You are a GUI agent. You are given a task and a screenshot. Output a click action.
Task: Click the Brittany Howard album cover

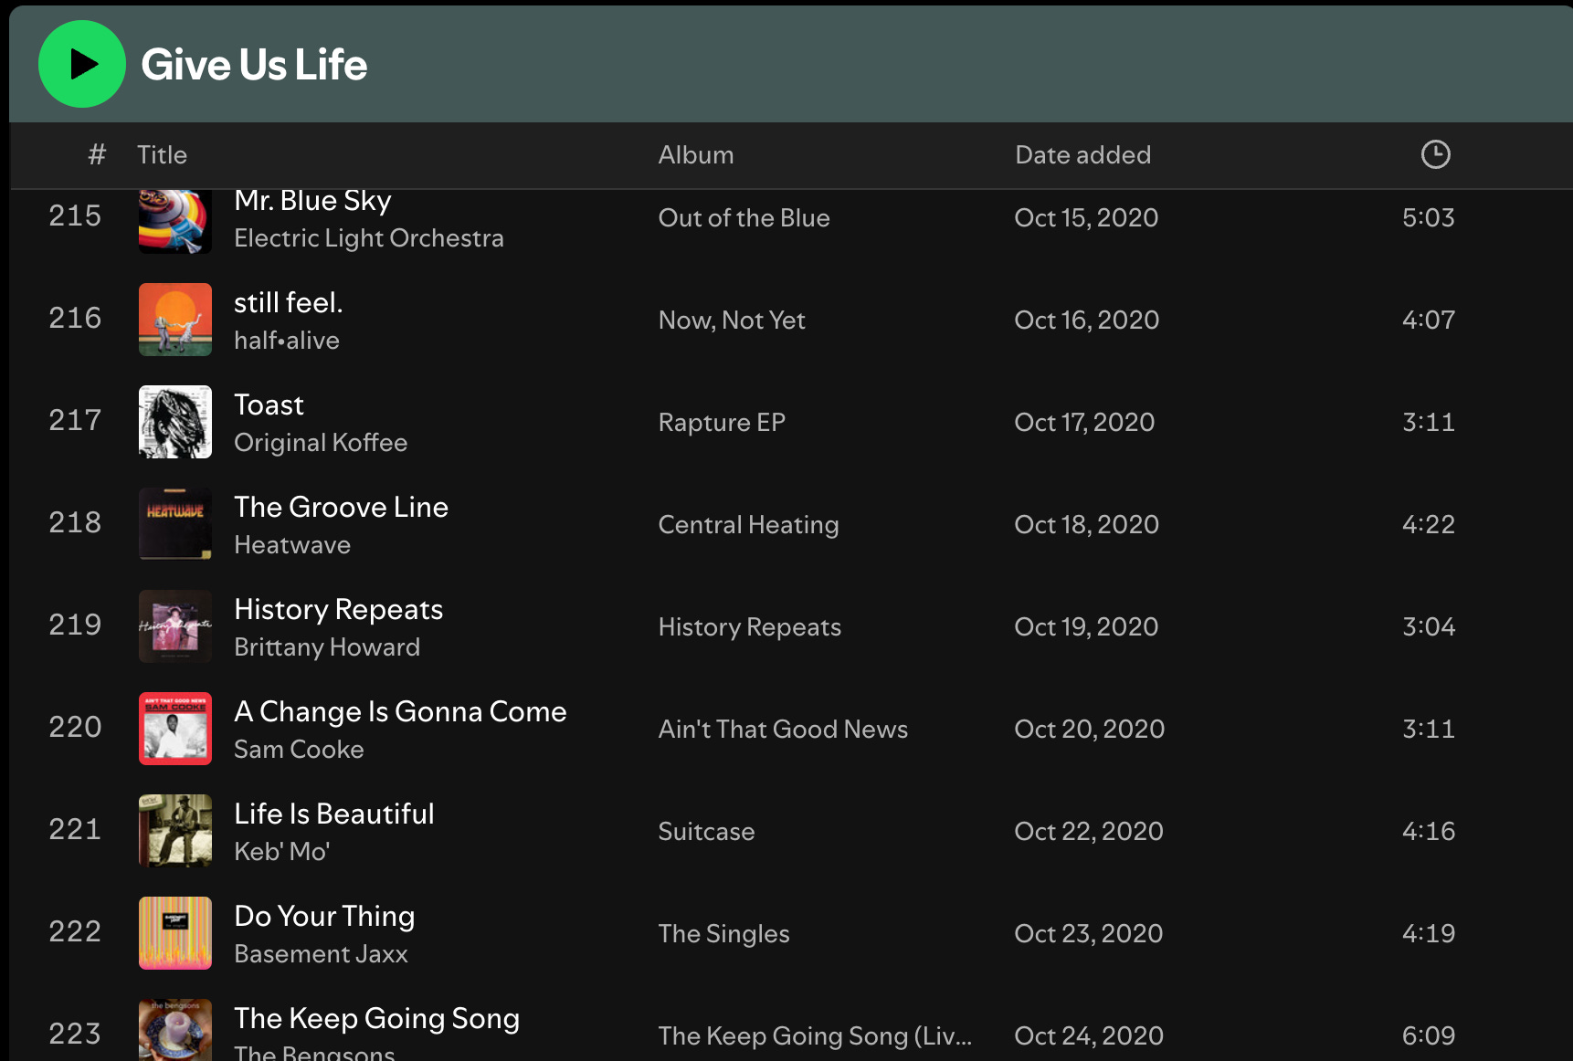pos(174,626)
